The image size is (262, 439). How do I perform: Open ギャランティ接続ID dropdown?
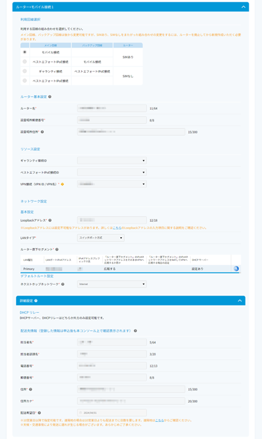[x=112, y=161]
